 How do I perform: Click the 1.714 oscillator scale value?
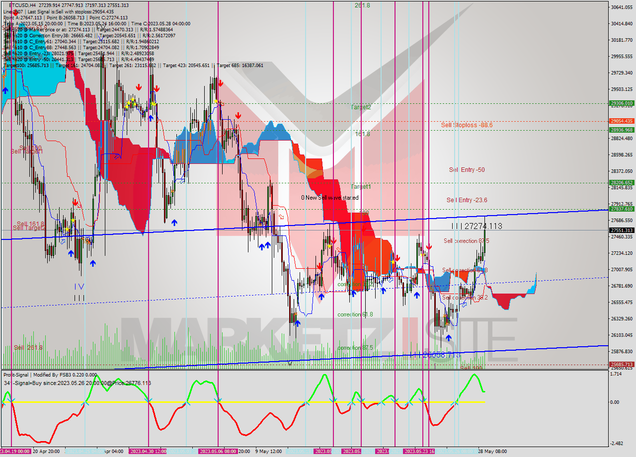[x=617, y=374]
